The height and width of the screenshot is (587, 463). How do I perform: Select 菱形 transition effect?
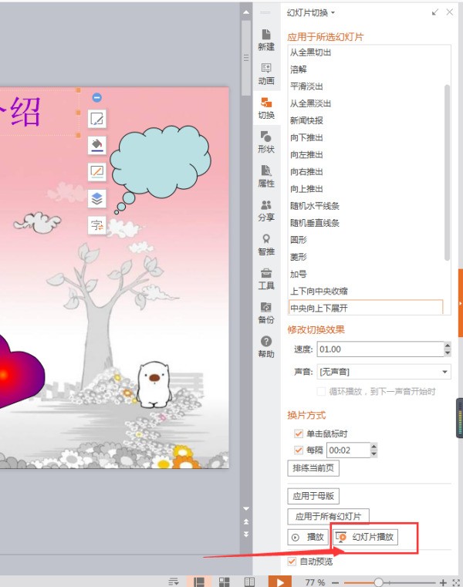[298, 257]
